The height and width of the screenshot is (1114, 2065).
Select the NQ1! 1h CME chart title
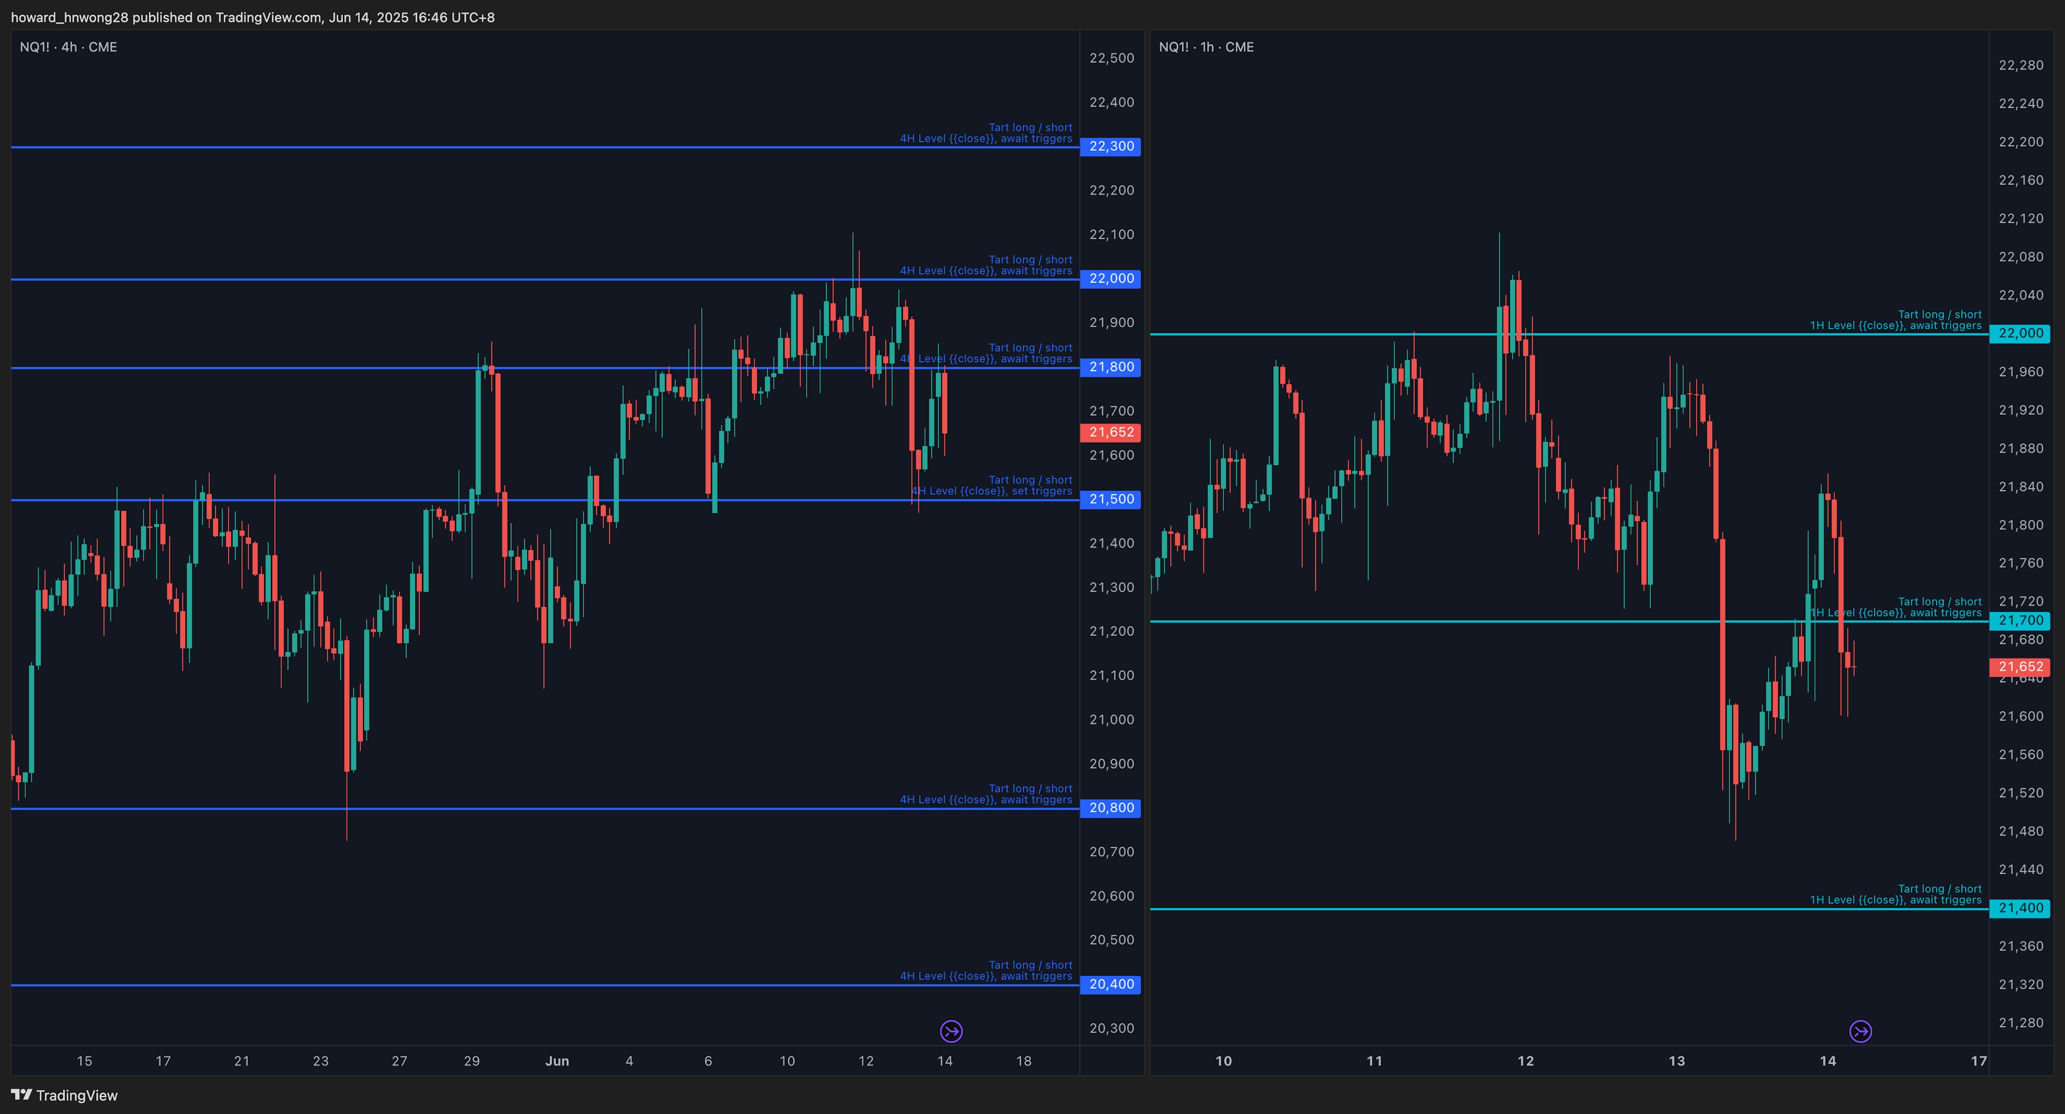pos(1206,47)
